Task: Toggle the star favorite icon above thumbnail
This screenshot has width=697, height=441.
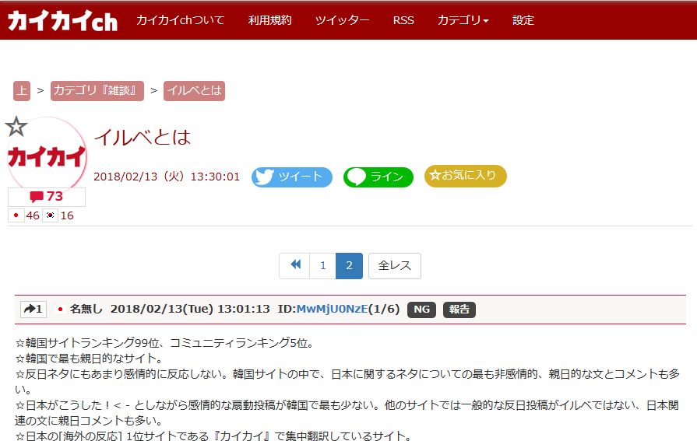Action: (x=16, y=127)
